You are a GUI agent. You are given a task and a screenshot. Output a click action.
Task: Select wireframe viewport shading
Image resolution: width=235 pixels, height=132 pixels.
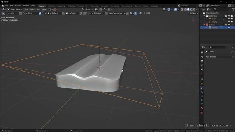point(185,10)
